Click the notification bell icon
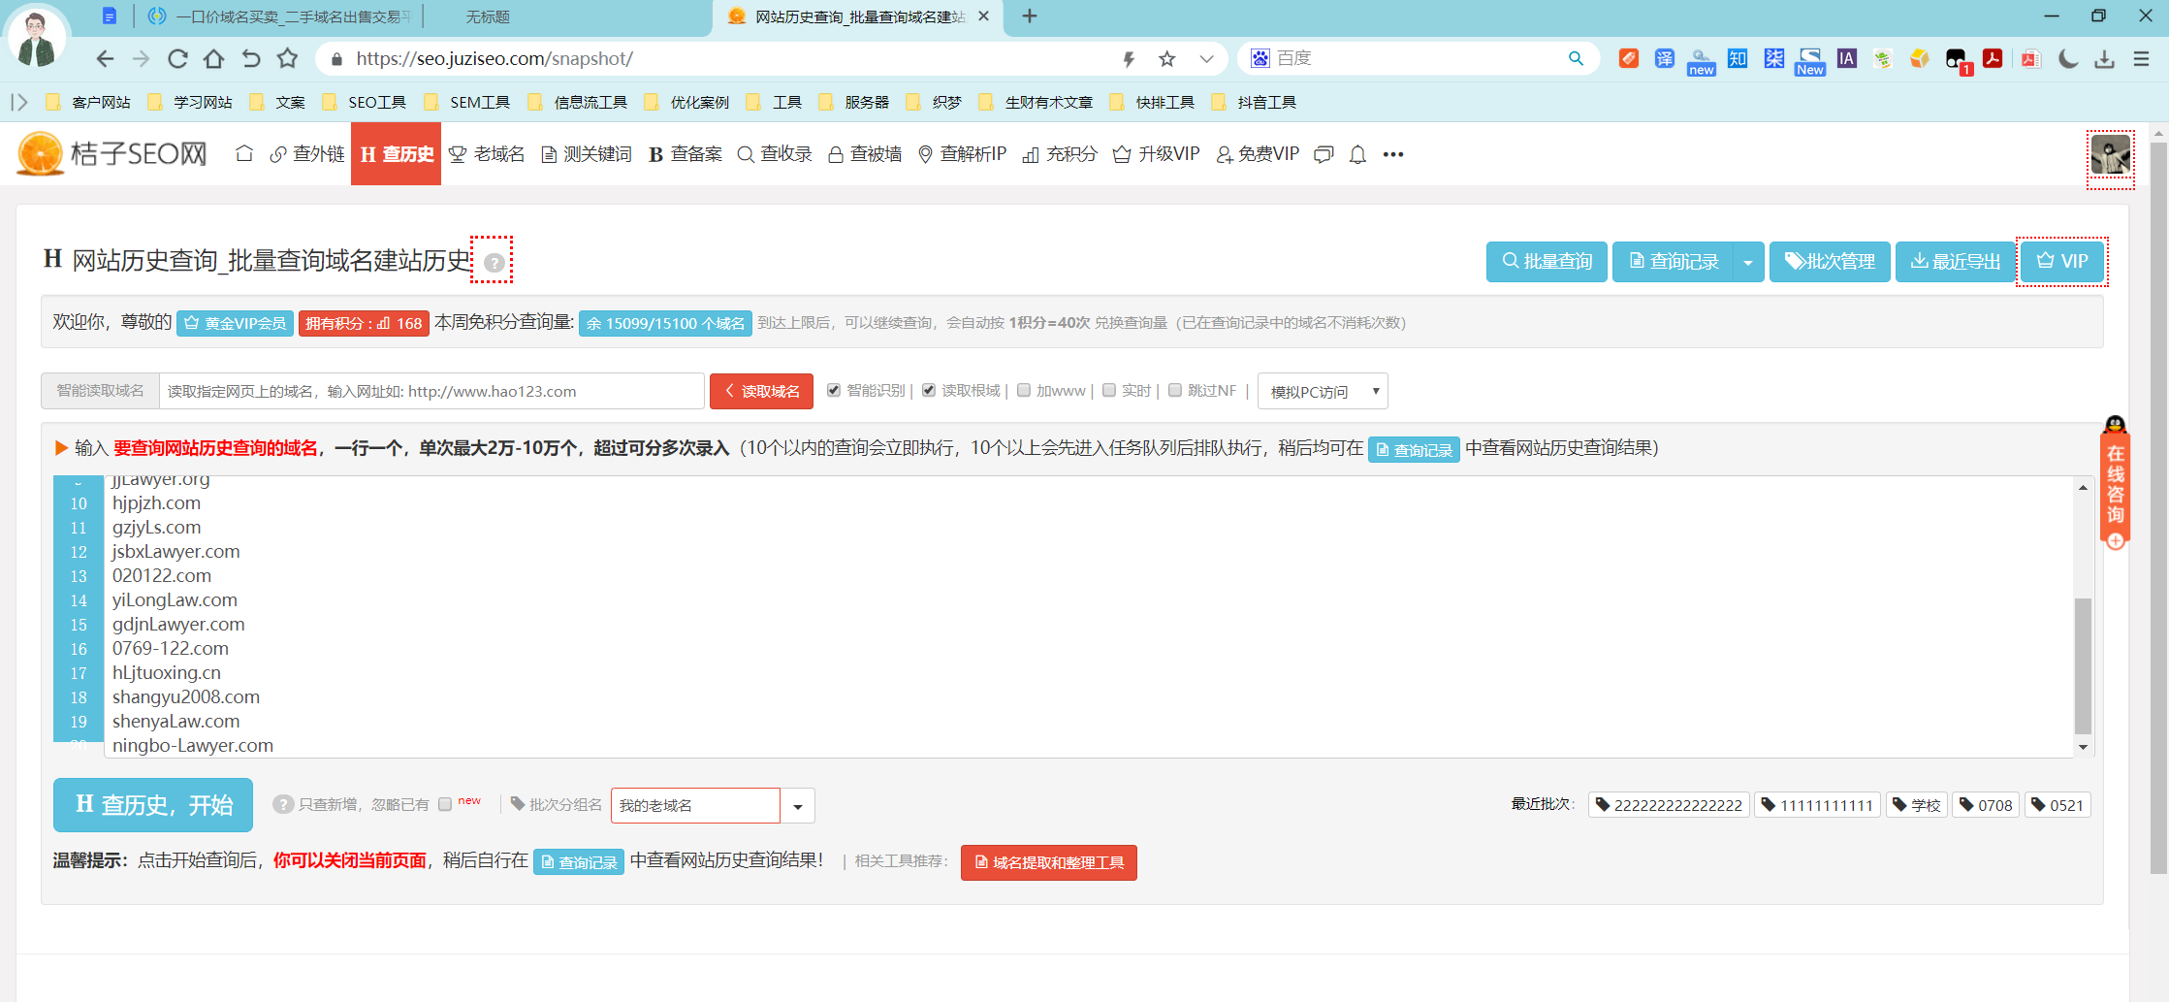 pos(1357,153)
